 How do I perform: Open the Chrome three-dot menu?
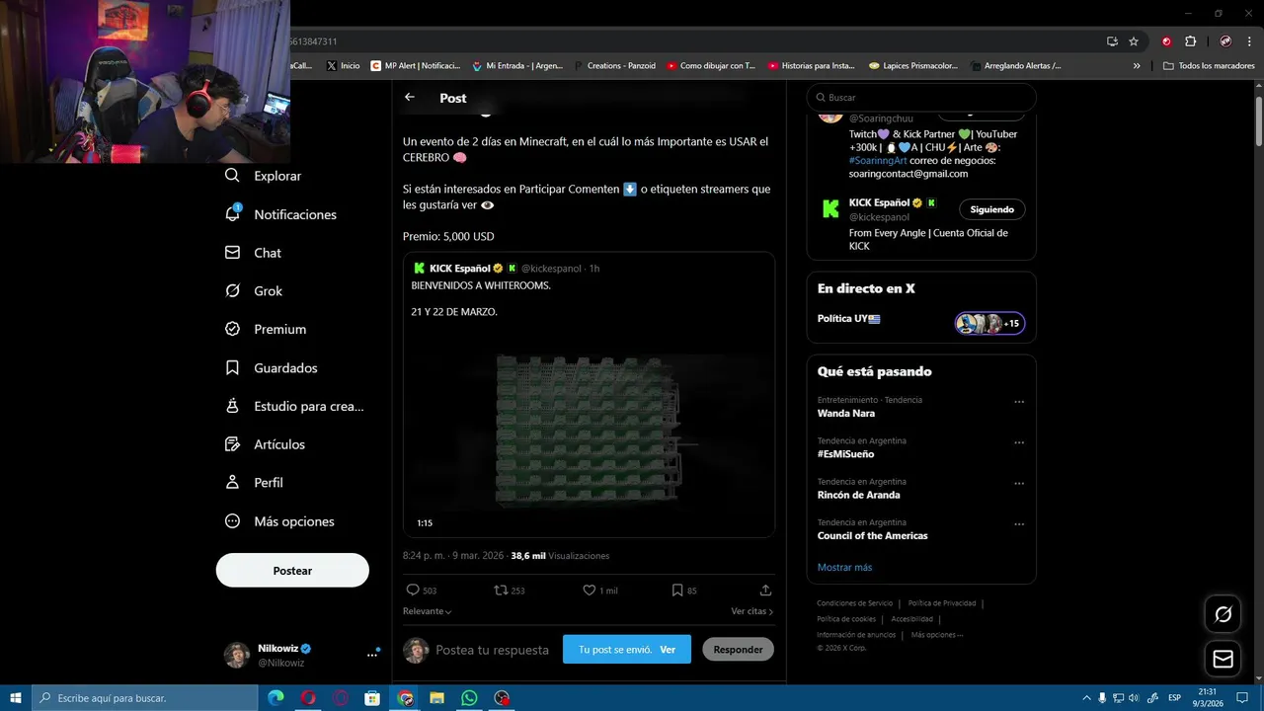pyautogui.click(x=1249, y=41)
